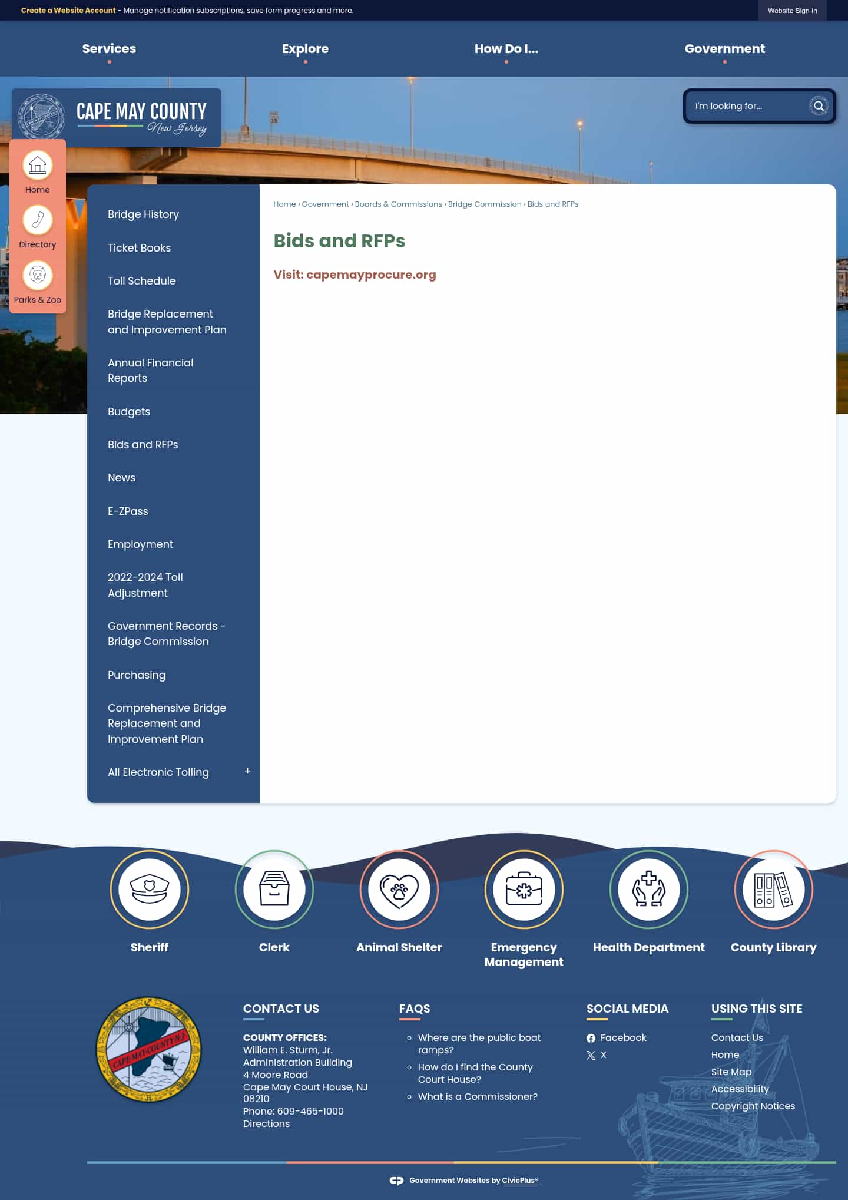Click the county seal in the footer

tap(149, 1049)
